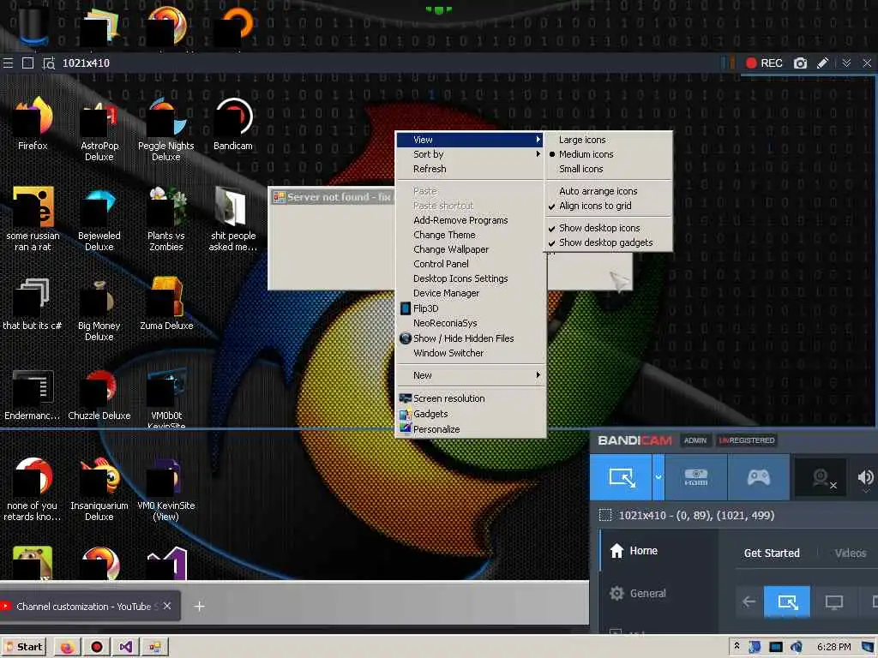Select Flip3D menu entry
878x658 pixels.
pyautogui.click(x=471, y=308)
